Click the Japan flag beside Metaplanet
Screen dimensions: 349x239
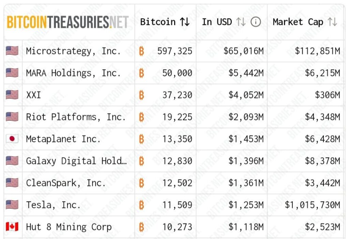click(x=12, y=139)
